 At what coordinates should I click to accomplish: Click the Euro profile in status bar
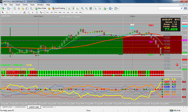pos(89,110)
